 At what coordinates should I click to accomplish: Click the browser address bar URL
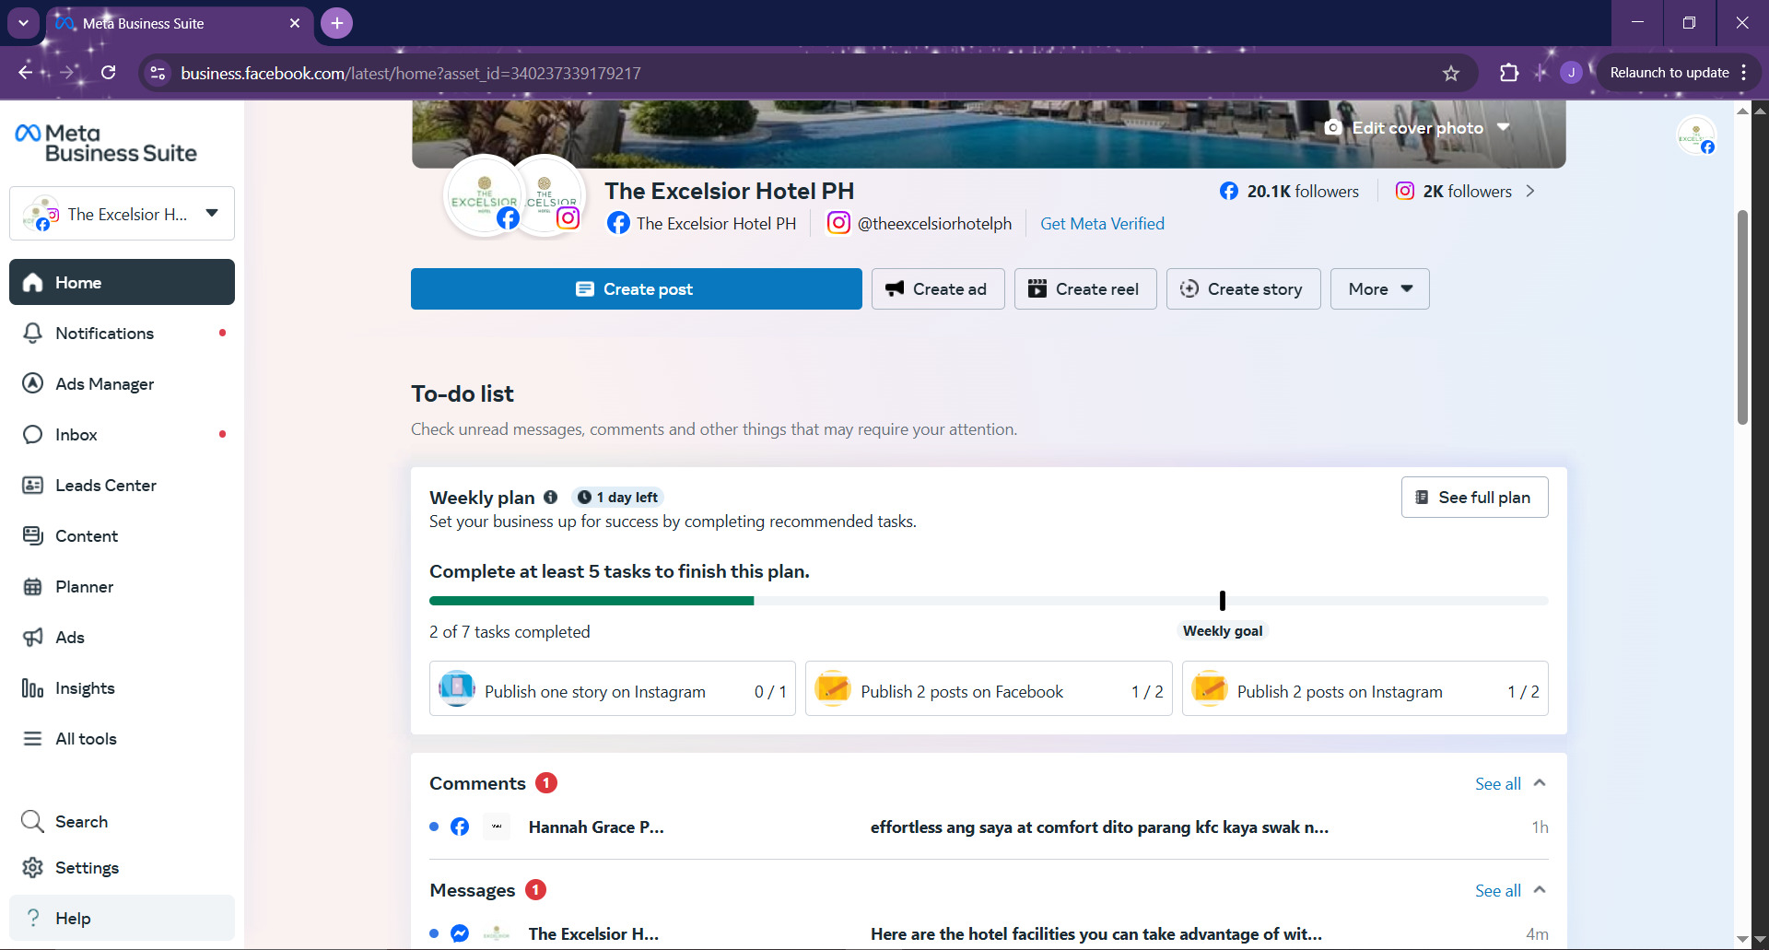[411, 73]
